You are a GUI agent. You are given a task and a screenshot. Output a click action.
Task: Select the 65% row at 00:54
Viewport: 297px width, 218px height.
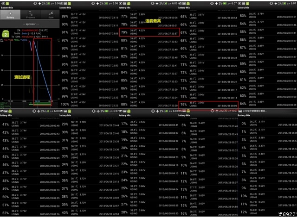pos(208,17)
